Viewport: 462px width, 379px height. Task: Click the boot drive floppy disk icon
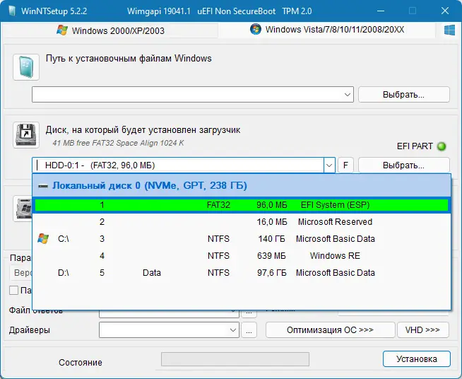26,135
